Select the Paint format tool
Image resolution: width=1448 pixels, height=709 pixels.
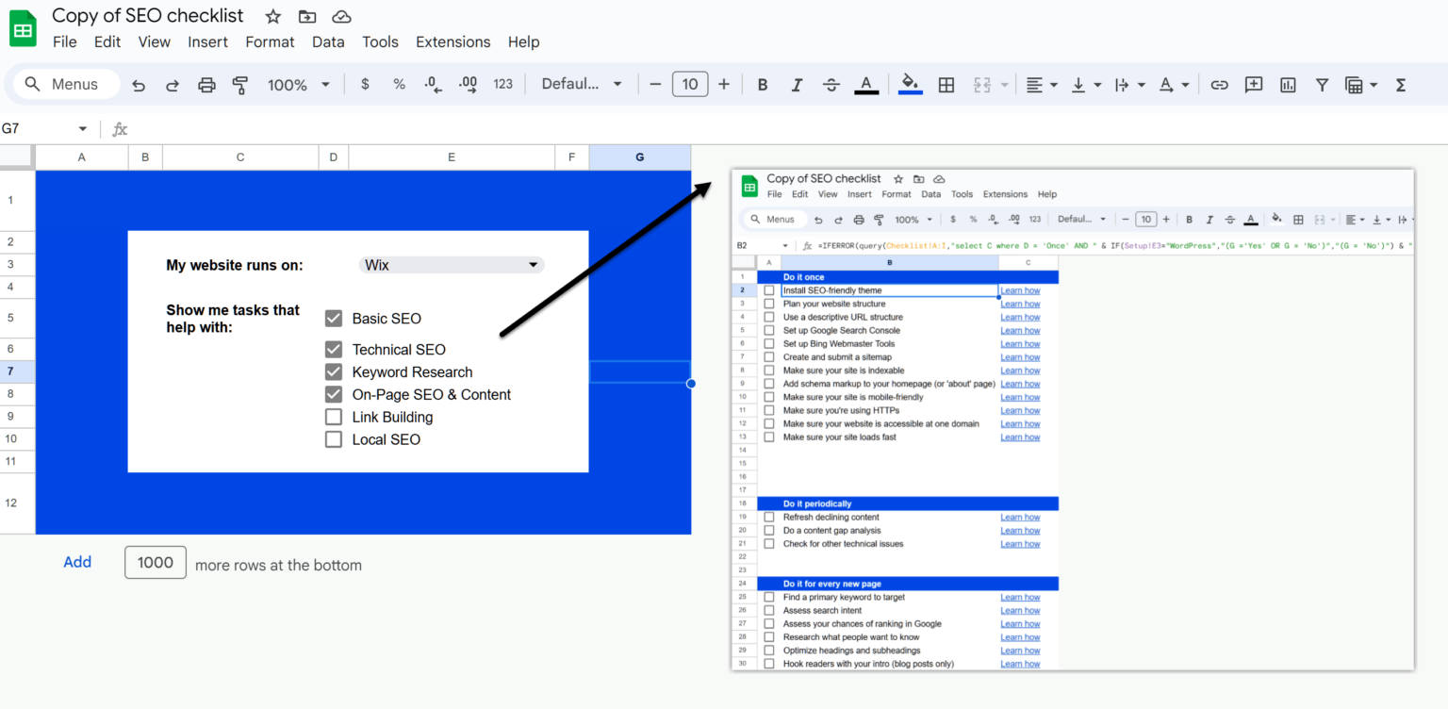(240, 84)
